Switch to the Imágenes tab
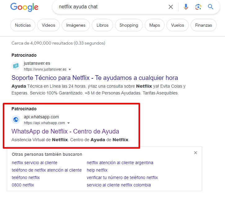The image size is (225, 197). pyautogui.click(x=76, y=25)
